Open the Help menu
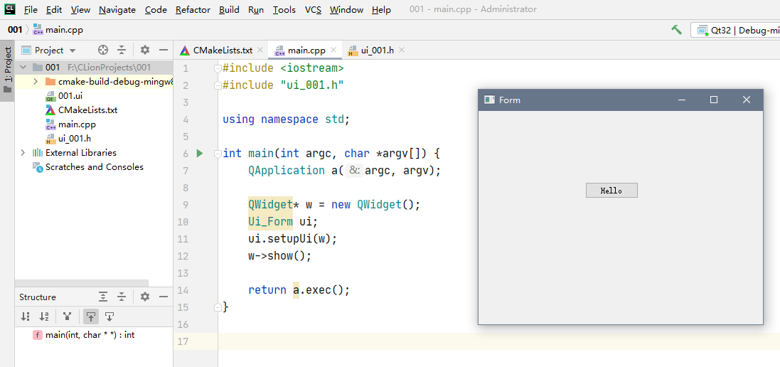780x367 pixels. coord(381,10)
